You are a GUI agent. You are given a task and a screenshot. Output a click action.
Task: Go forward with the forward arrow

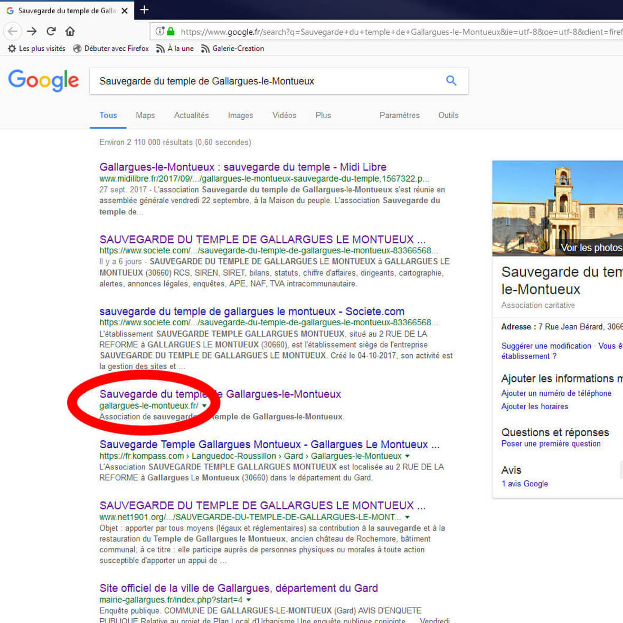click(x=32, y=31)
